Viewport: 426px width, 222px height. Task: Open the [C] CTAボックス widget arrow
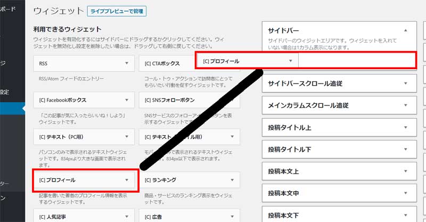(233, 63)
